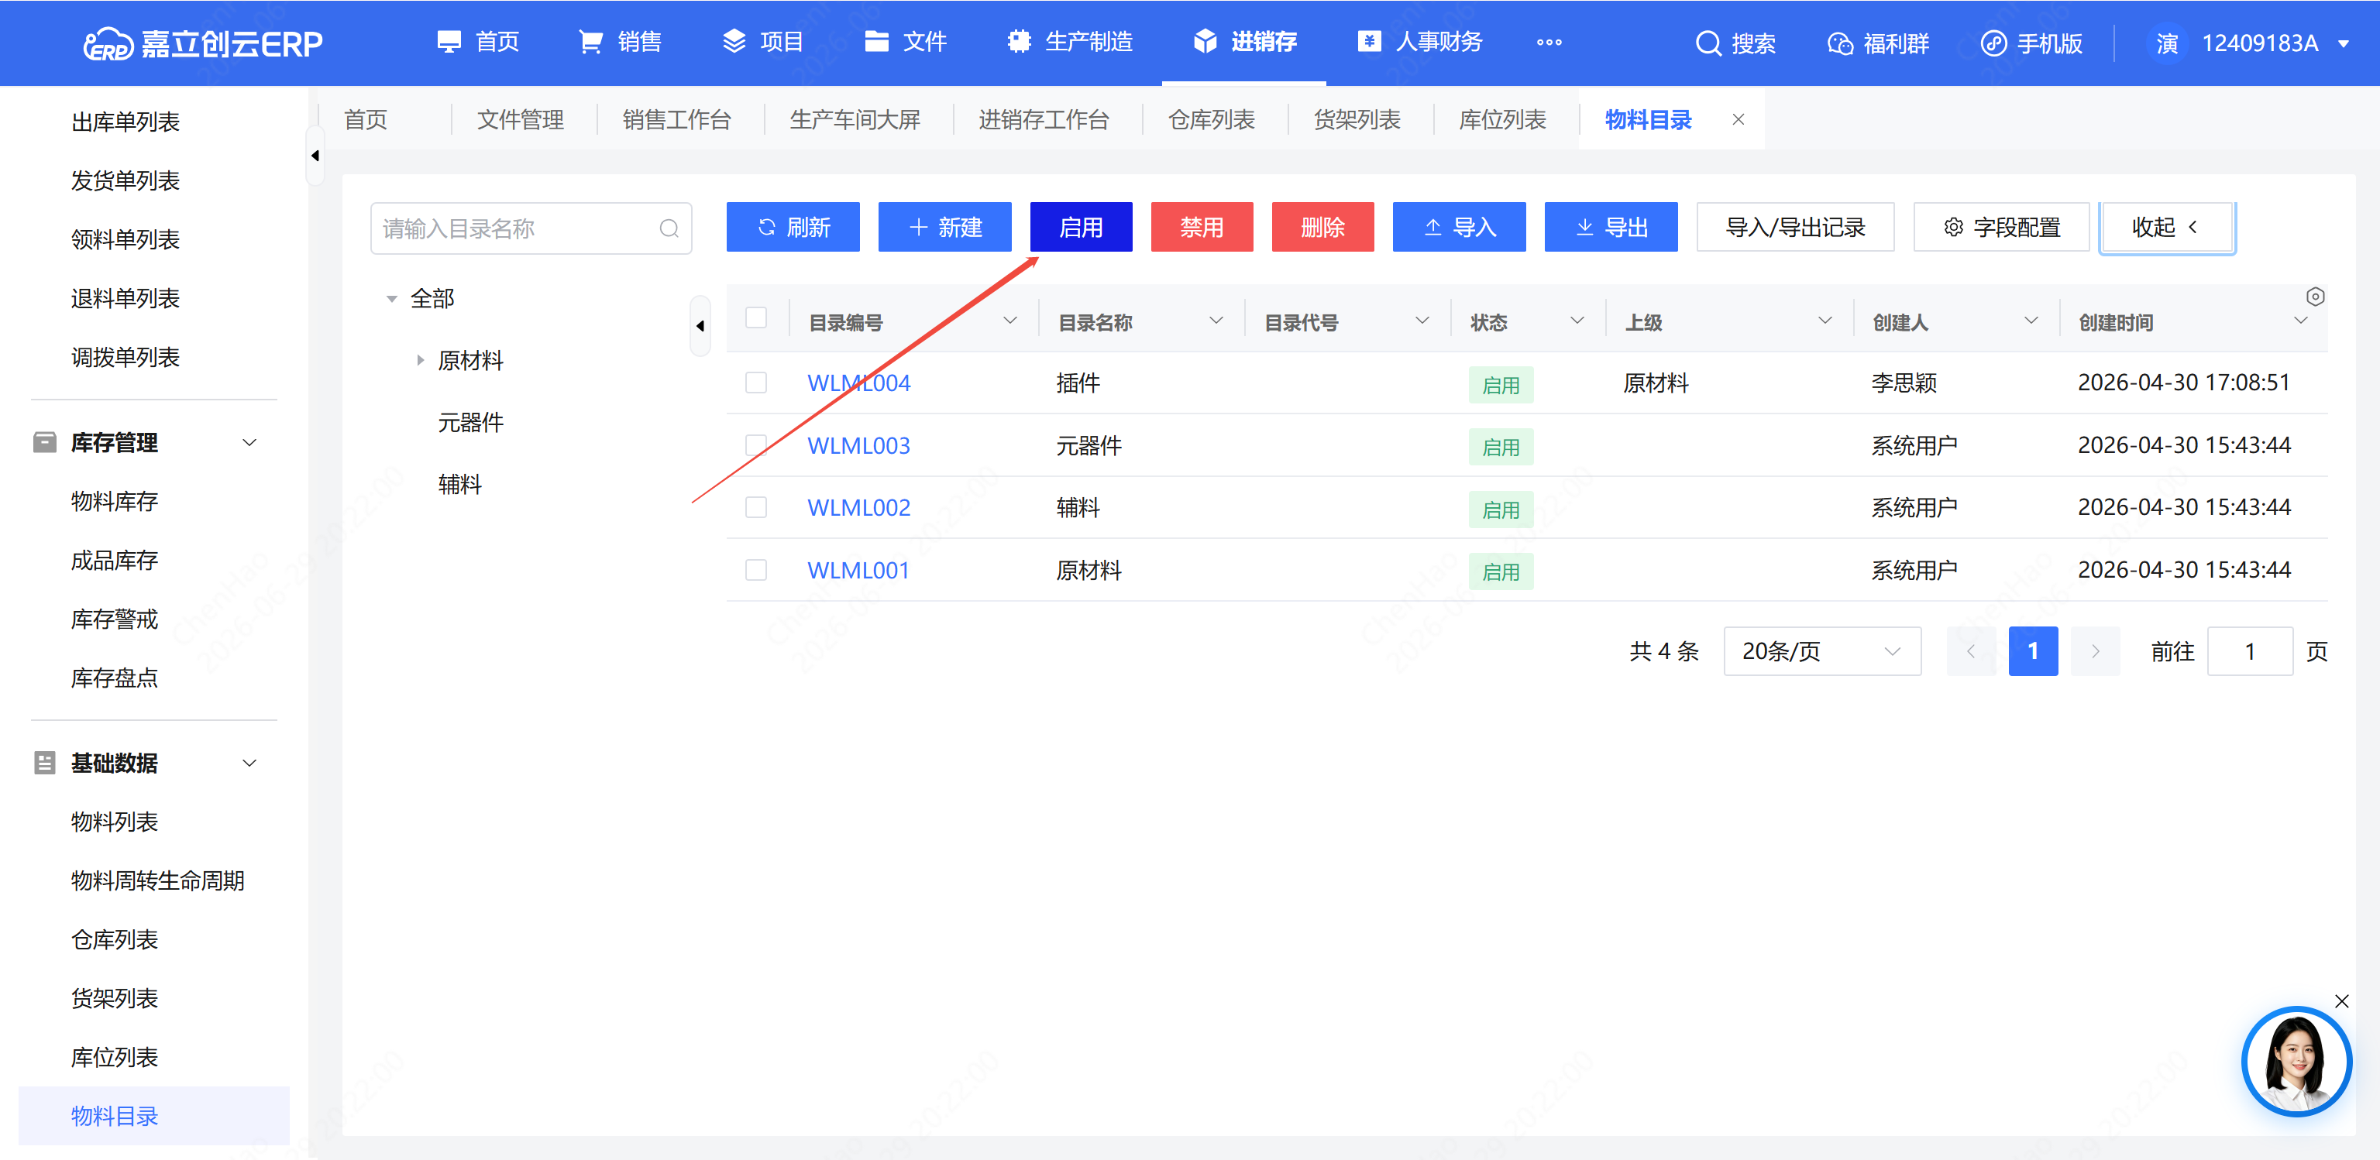Switch to the 文件管理 tab

click(x=520, y=119)
